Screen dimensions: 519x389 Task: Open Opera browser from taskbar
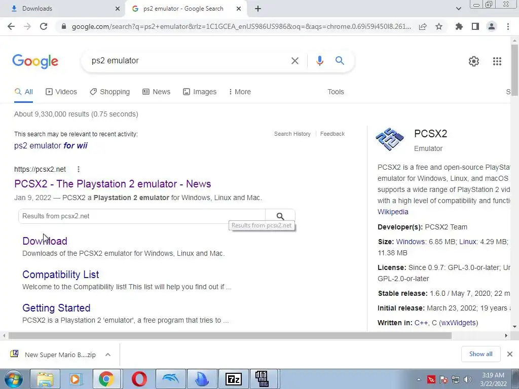pyautogui.click(x=139, y=379)
